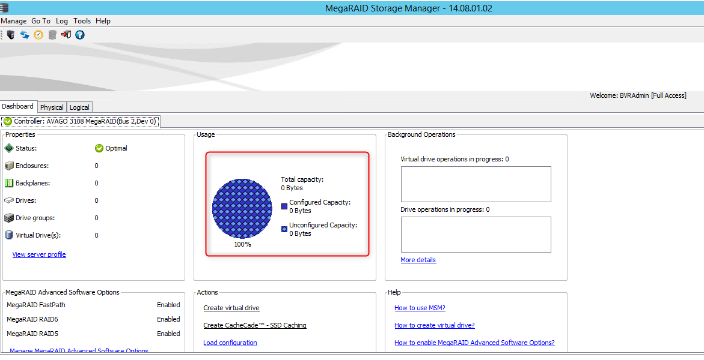Viewport: 704px width, 360px height.
Task: Click the usage pie chart
Action: point(242,208)
